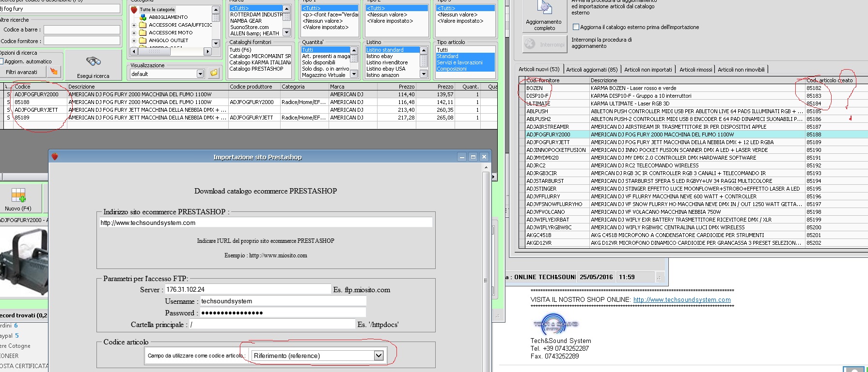This screenshot has width=868, height=372.
Task: Open the Articoli non rimovibili tab
Action: click(741, 70)
